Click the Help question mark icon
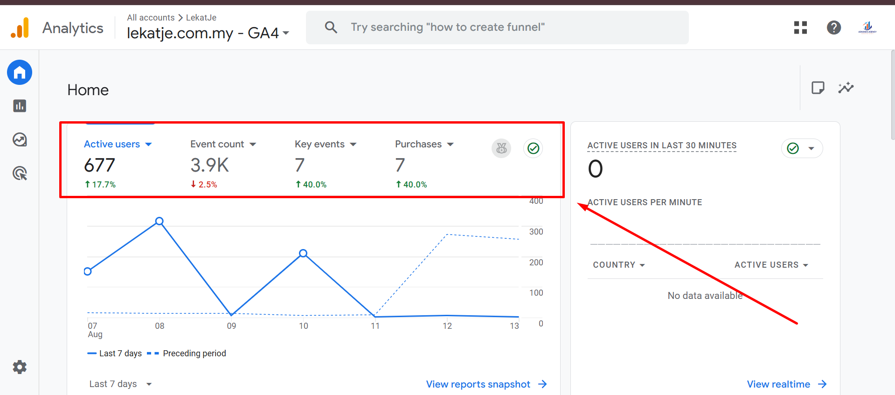Image resolution: width=895 pixels, height=395 pixels. coord(833,28)
